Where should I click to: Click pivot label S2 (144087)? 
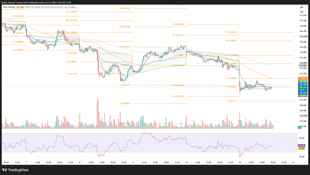[71, 62]
